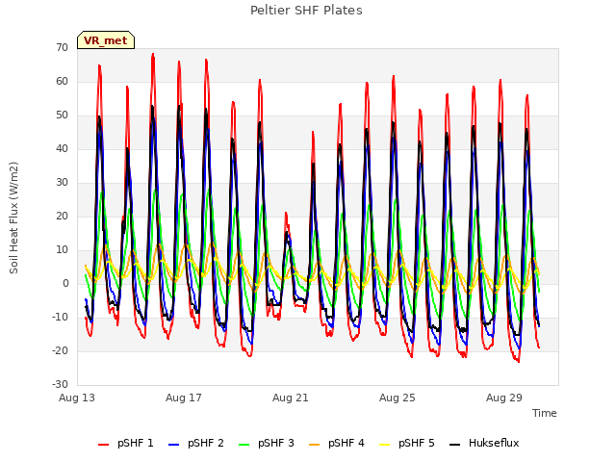
Task: Click the Aug 13 date tick label
Action: click(x=77, y=398)
